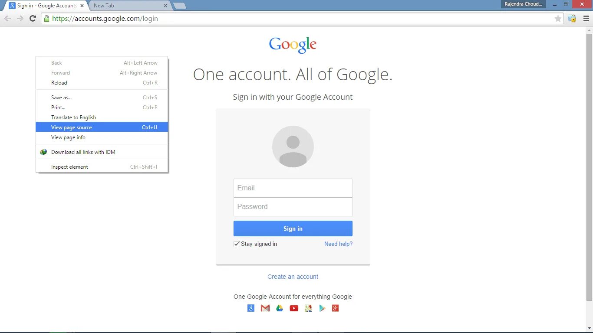Click the YouTube product icon
Image resolution: width=593 pixels, height=333 pixels.
click(294, 308)
